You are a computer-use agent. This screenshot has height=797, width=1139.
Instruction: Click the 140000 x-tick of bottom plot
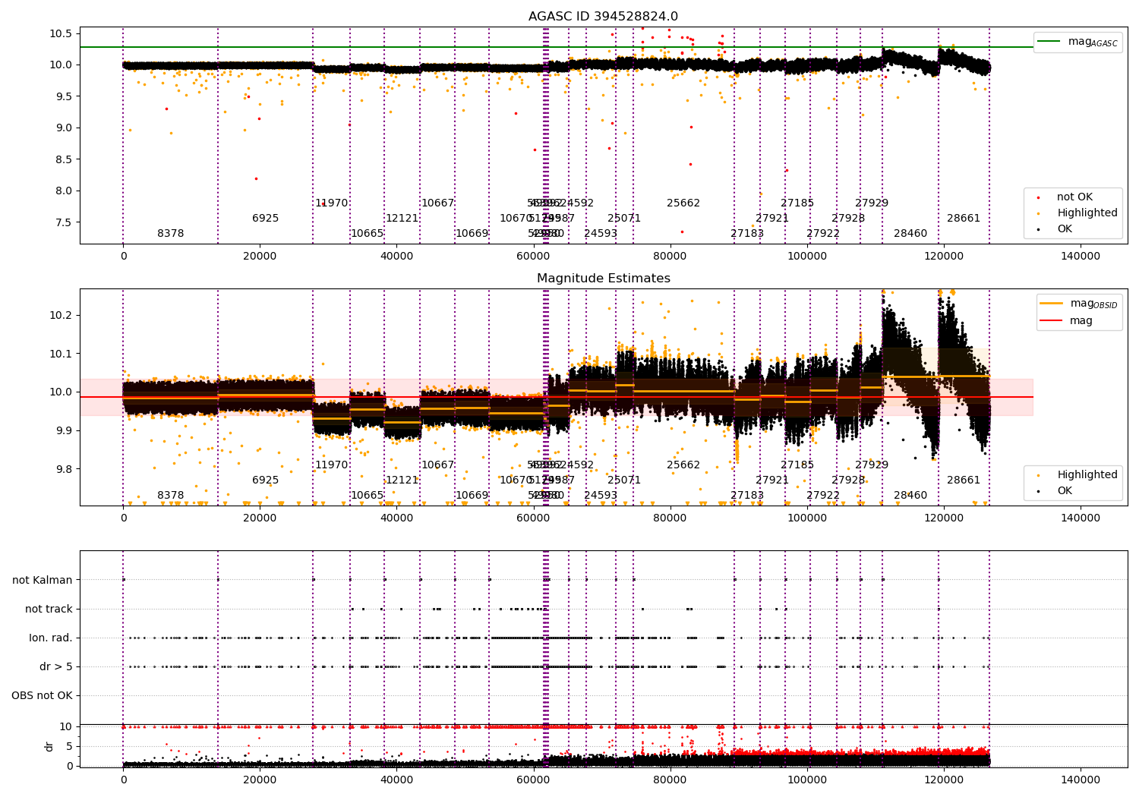1081,780
